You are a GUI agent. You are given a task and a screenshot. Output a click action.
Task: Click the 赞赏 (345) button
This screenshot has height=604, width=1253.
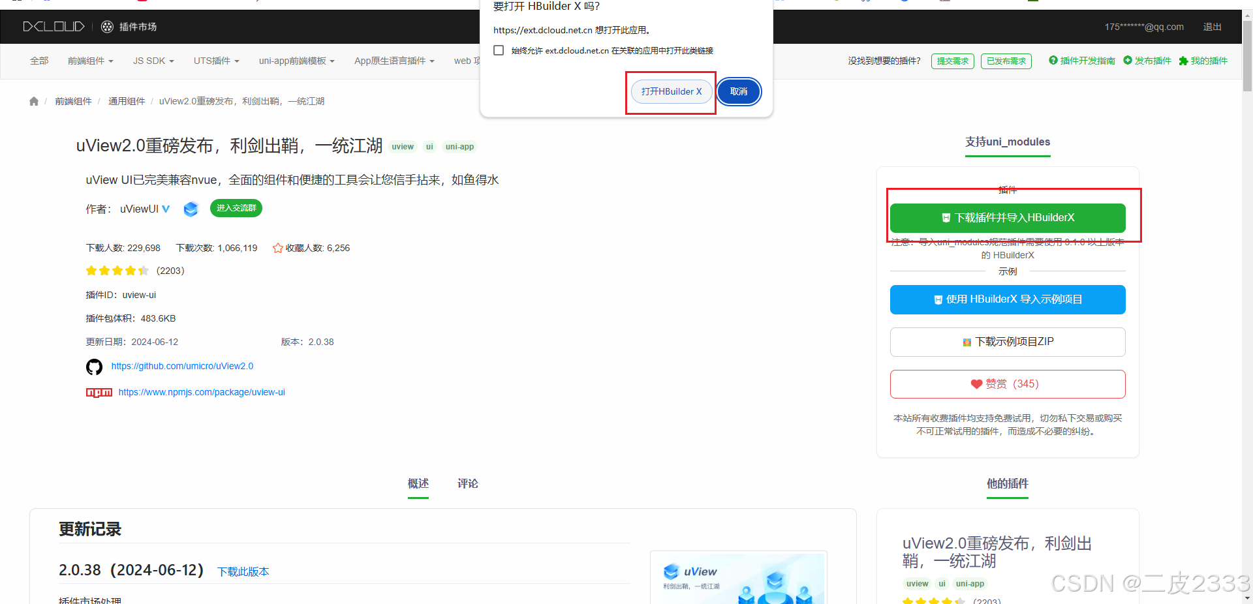(x=1008, y=384)
